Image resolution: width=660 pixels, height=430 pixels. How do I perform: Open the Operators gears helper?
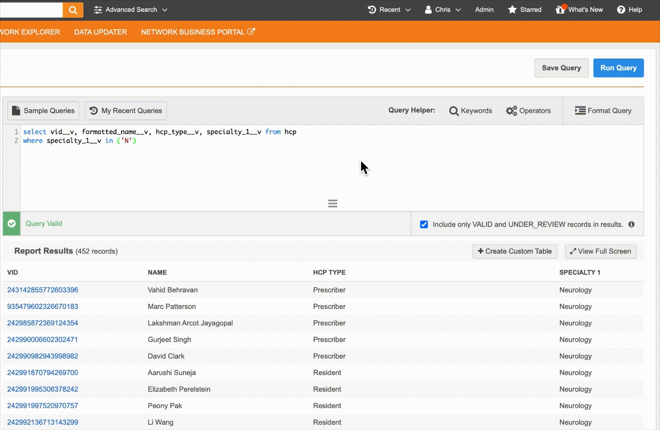pos(511,111)
